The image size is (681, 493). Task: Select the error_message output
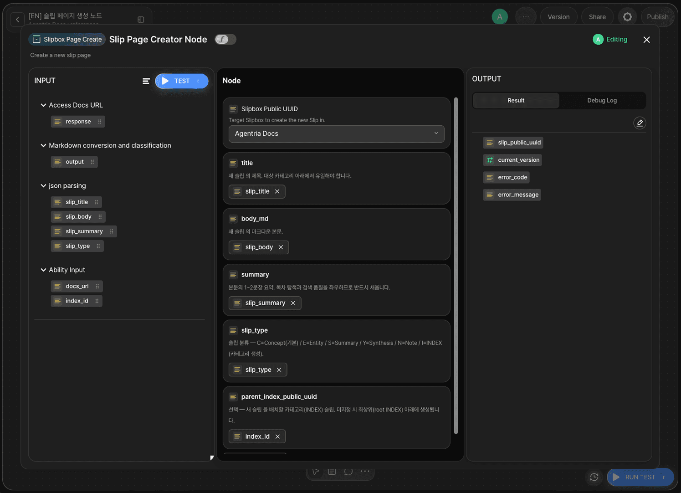tap(512, 195)
